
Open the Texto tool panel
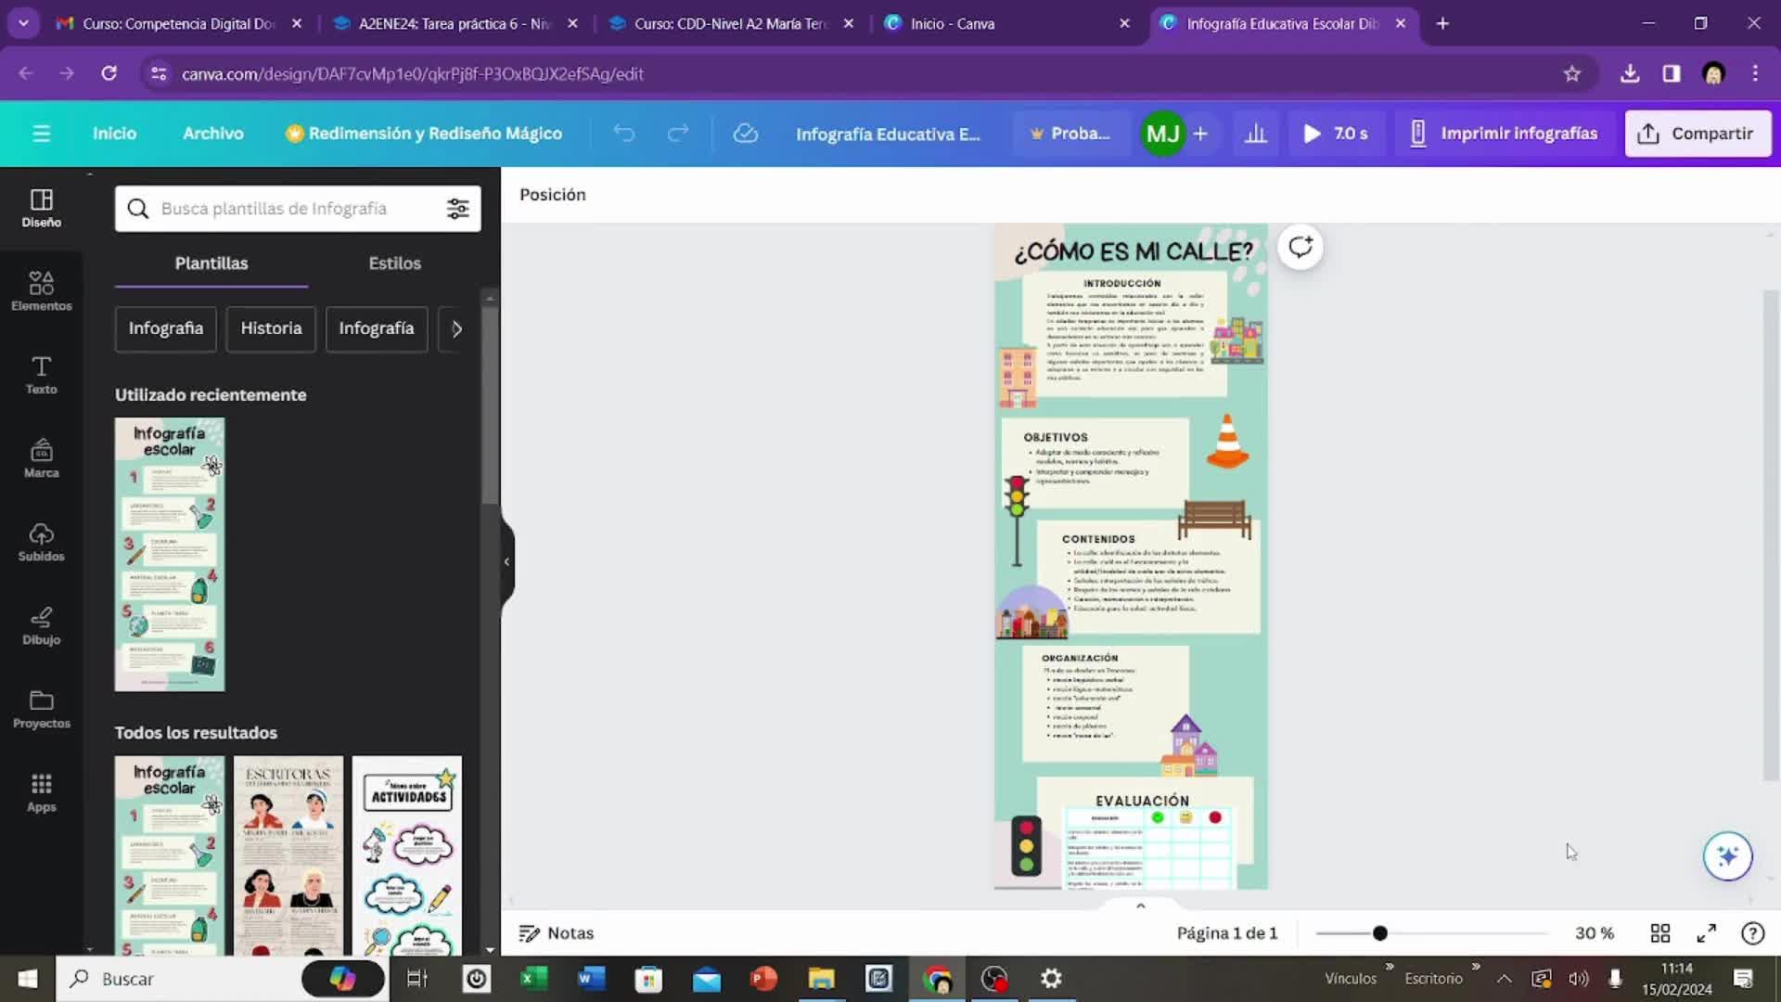[x=41, y=374]
